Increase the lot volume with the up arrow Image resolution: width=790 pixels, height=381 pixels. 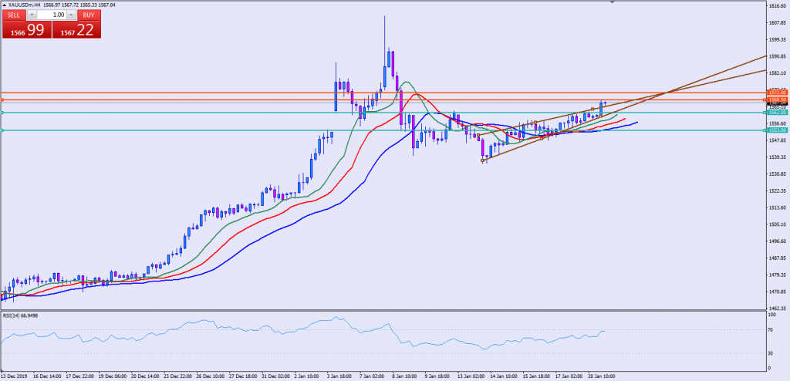pyautogui.click(x=72, y=15)
